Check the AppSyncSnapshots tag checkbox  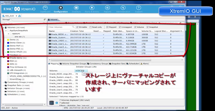tap(8, 31)
